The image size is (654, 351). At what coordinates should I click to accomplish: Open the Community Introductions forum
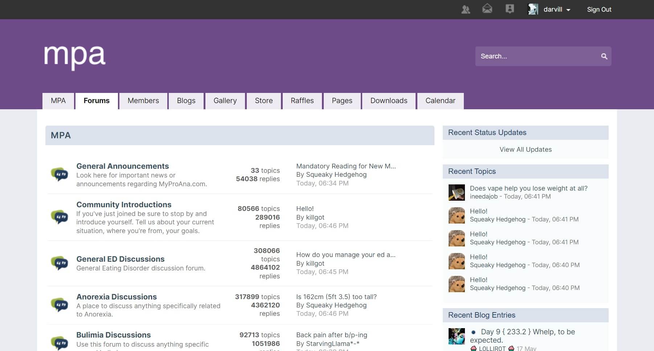[x=124, y=205]
